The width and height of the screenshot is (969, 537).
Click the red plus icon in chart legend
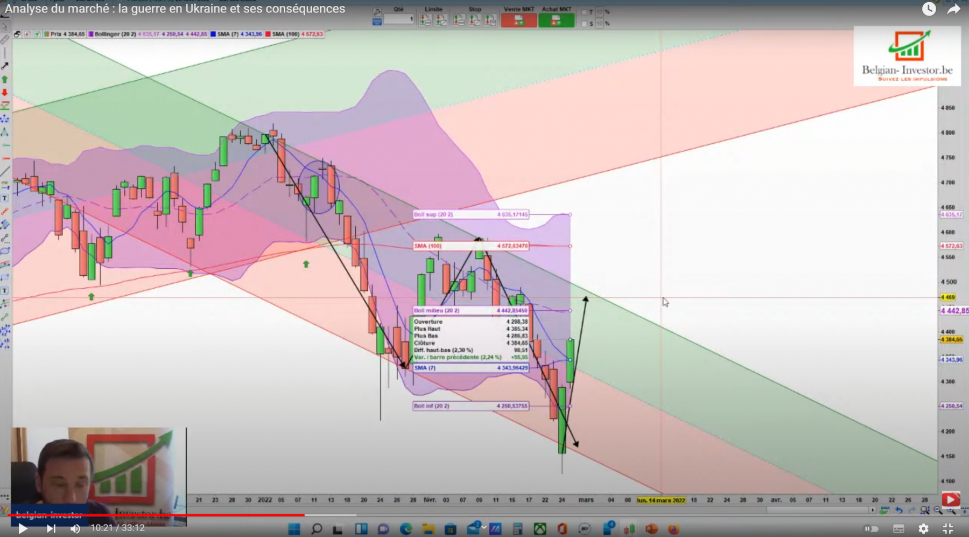27,34
